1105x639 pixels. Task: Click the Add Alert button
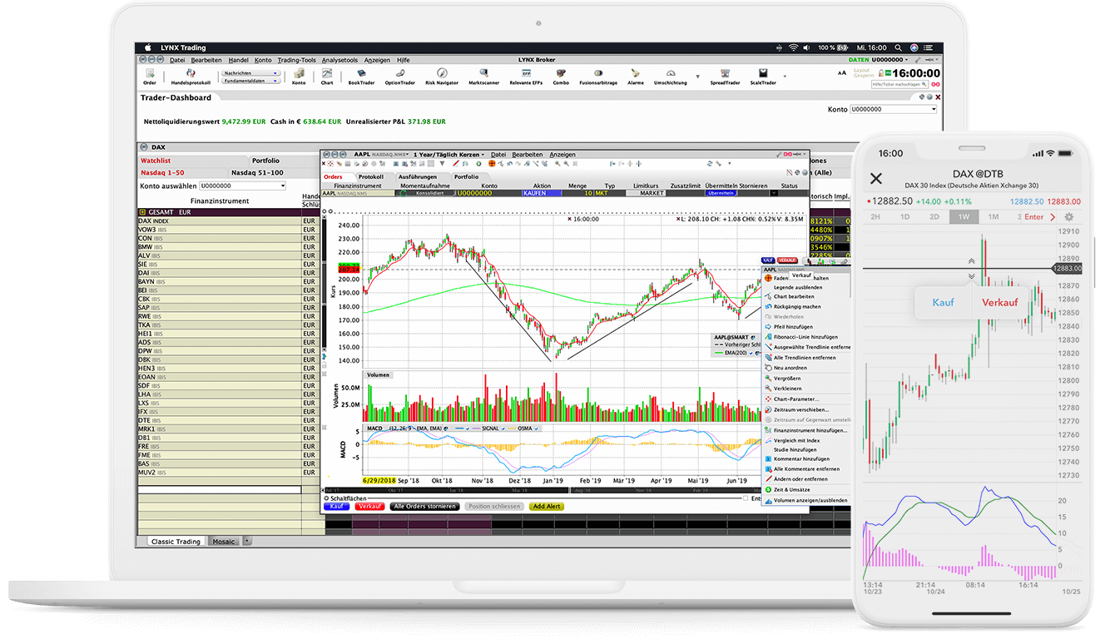[x=547, y=506]
